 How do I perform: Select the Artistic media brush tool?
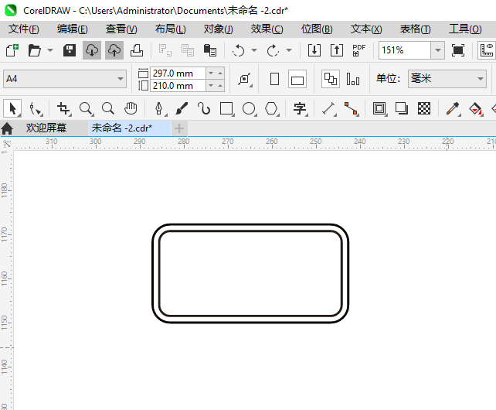coord(182,108)
